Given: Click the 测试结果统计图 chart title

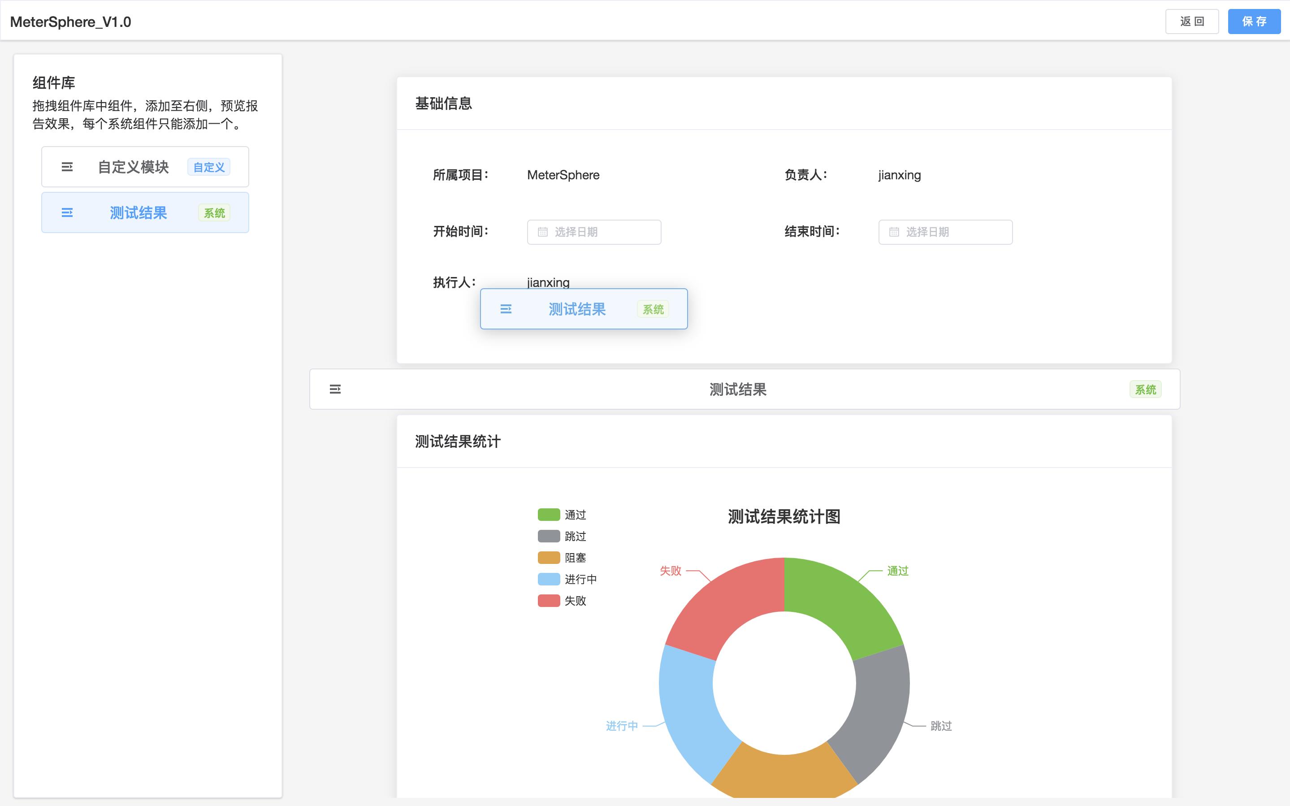Looking at the screenshot, I should point(784,516).
